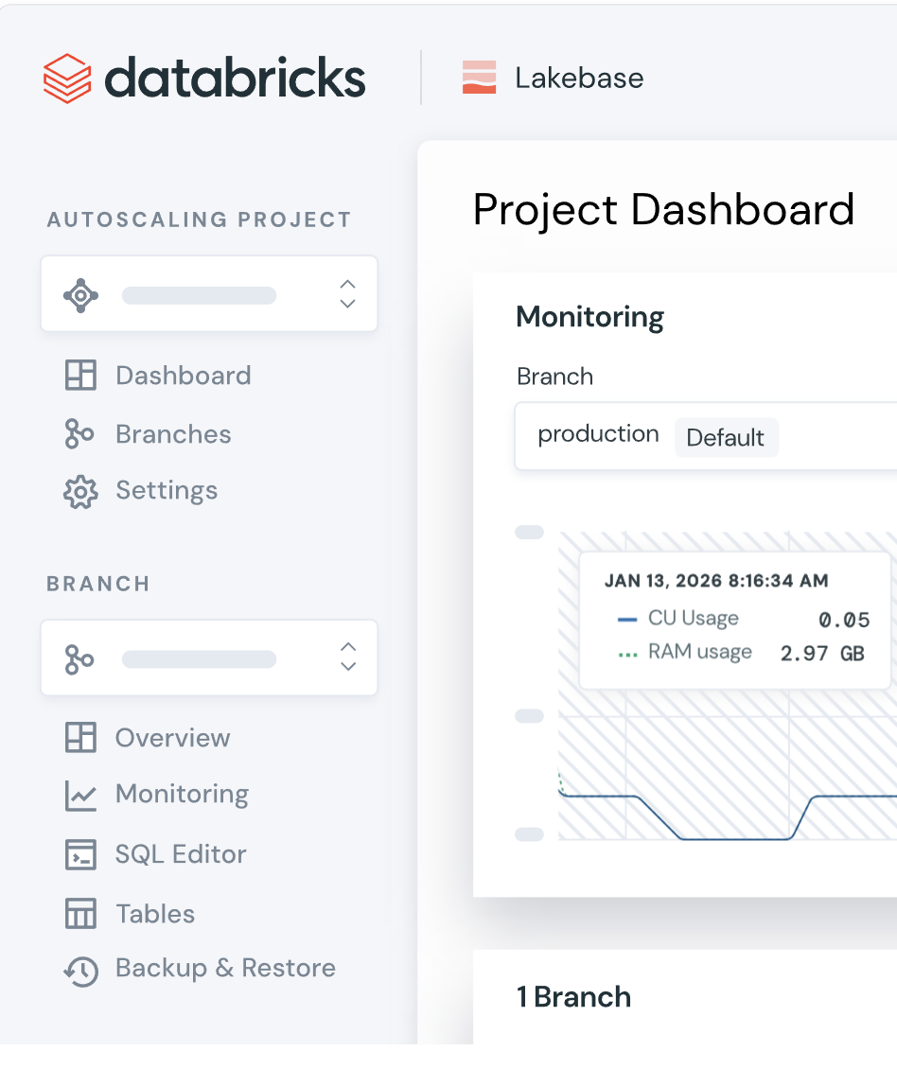Click the Databricks logo icon
The height and width of the screenshot is (1069, 897).
pyautogui.click(x=67, y=78)
